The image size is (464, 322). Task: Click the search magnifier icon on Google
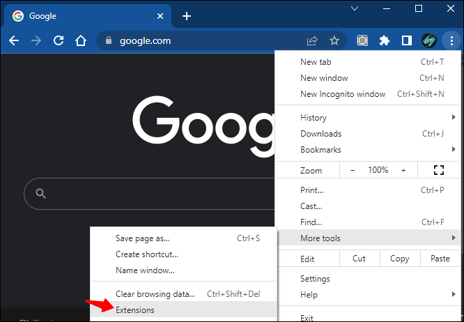tap(40, 194)
